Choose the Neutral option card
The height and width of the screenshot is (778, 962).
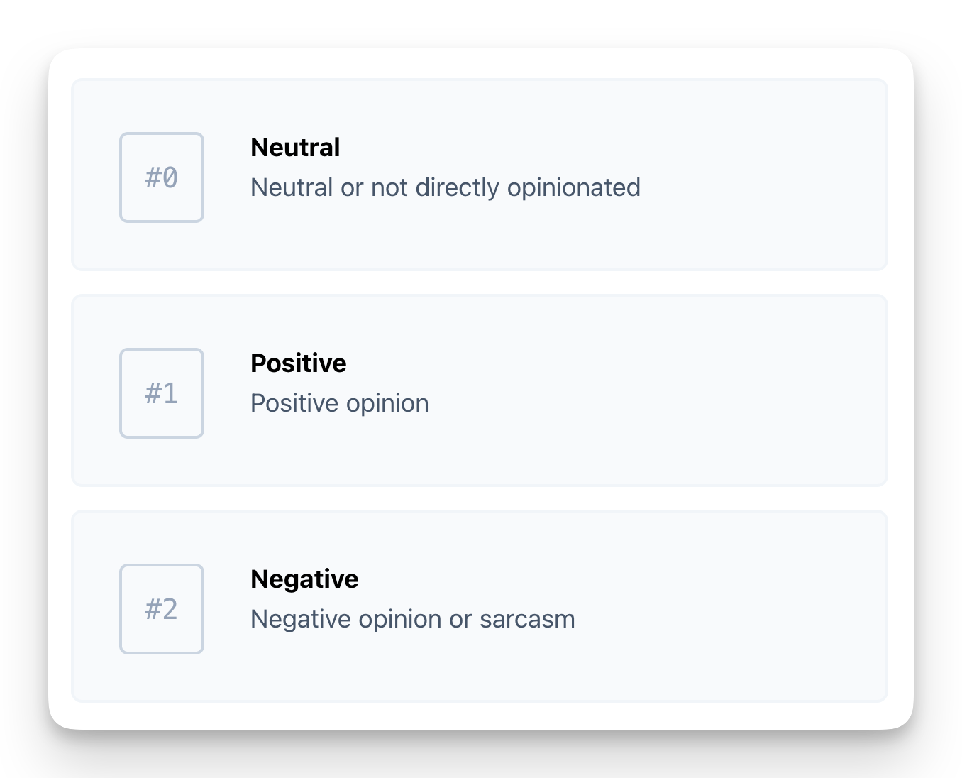pyautogui.click(x=480, y=175)
